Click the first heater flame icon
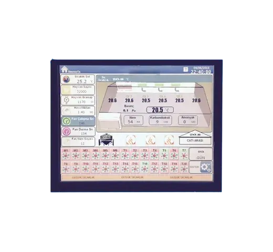This screenshot has width=273, height=252. pyautogui.click(x=131, y=140)
